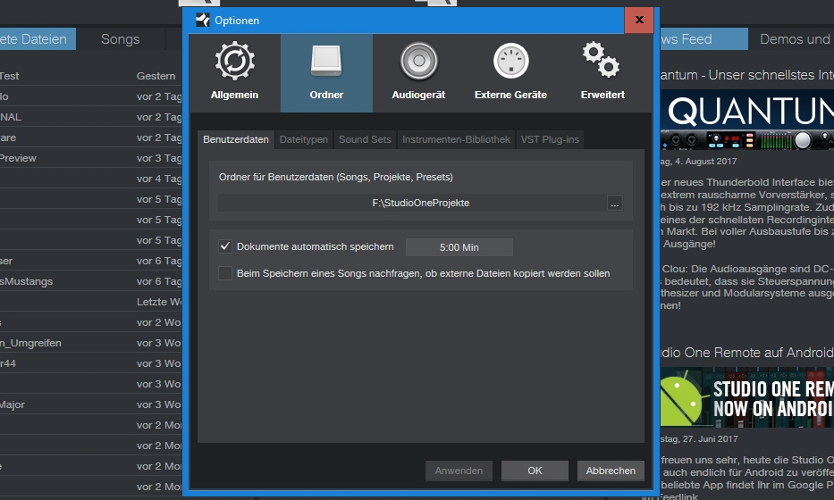834x500 pixels.
Task: Toggle Dokumente automatisch speichern checkbox
Action: [x=225, y=246]
